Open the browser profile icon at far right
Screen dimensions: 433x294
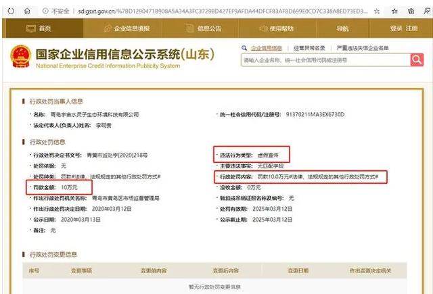click(x=426, y=11)
